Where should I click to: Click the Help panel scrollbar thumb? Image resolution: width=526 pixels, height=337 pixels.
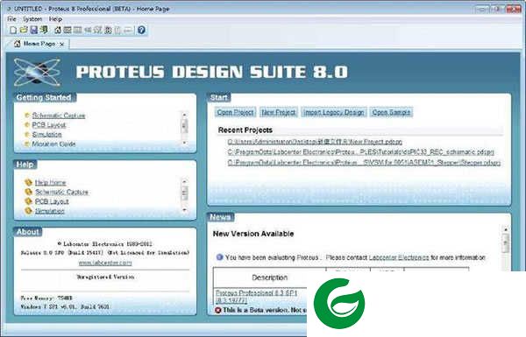click(x=184, y=193)
